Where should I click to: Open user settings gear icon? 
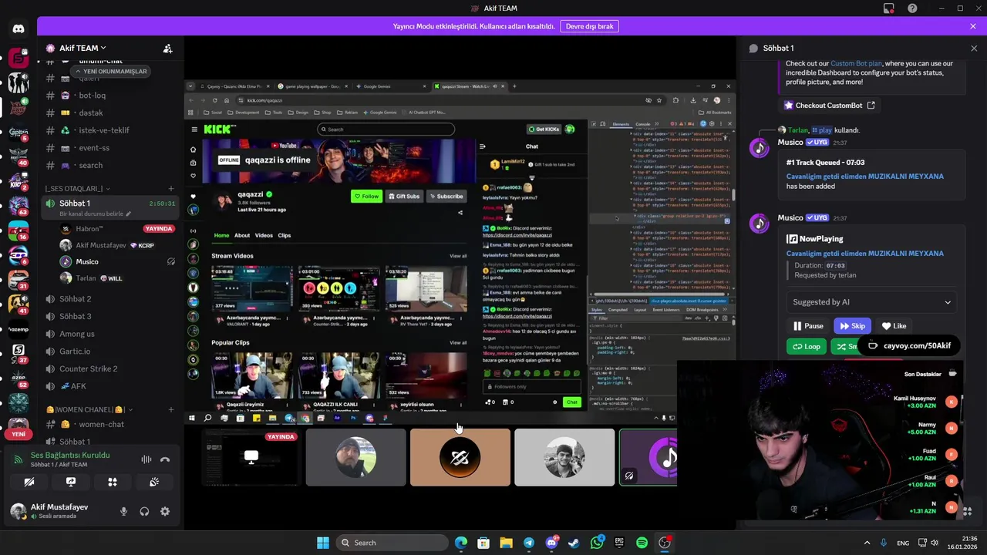pos(164,511)
